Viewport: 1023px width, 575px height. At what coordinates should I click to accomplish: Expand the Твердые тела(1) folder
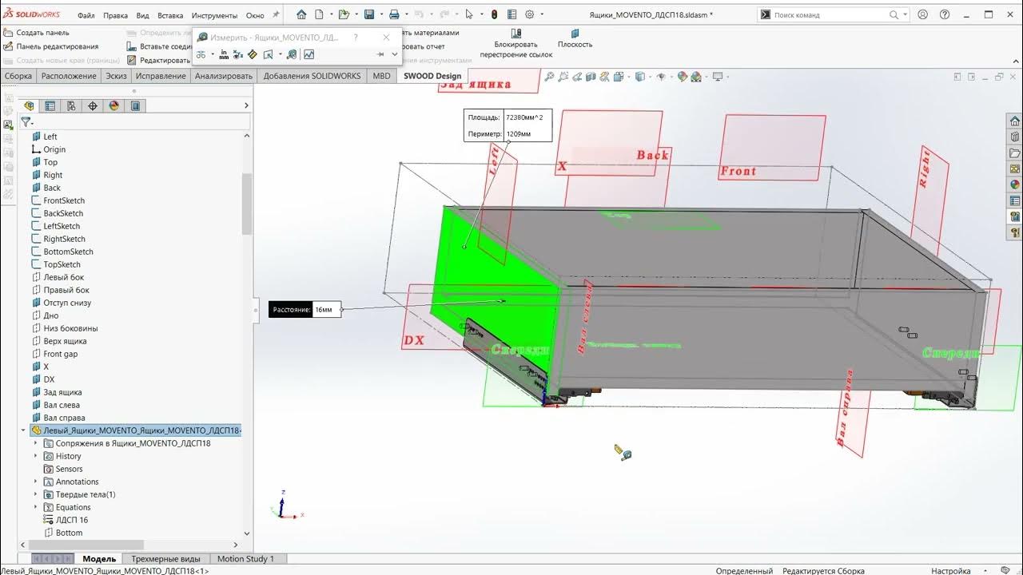[35, 494]
